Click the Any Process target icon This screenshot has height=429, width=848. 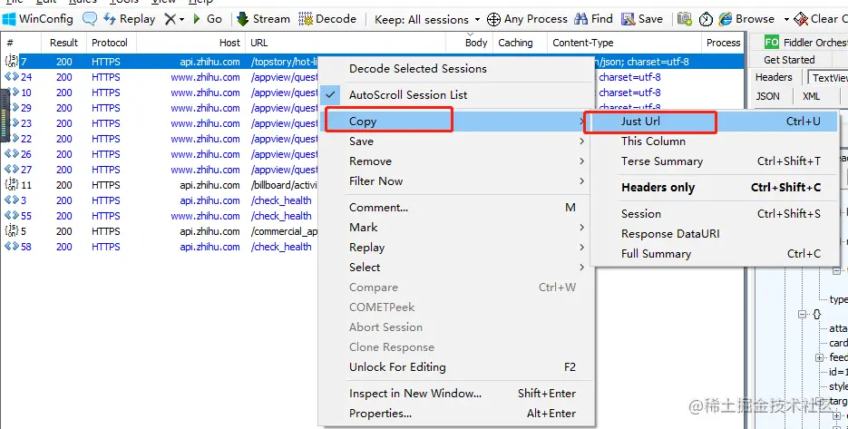click(493, 19)
